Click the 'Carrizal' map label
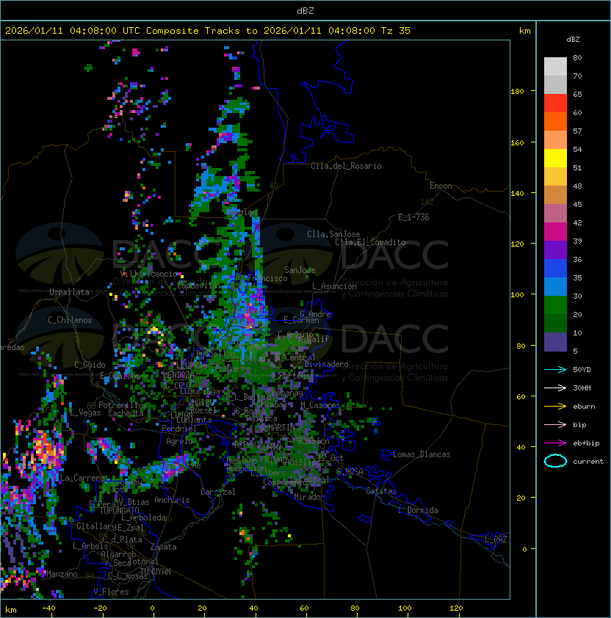The height and width of the screenshot is (618, 611). click(x=218, y=492)
